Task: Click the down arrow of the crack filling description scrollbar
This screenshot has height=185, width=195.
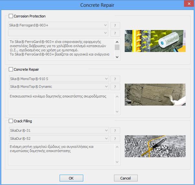Action: [117, 162]
